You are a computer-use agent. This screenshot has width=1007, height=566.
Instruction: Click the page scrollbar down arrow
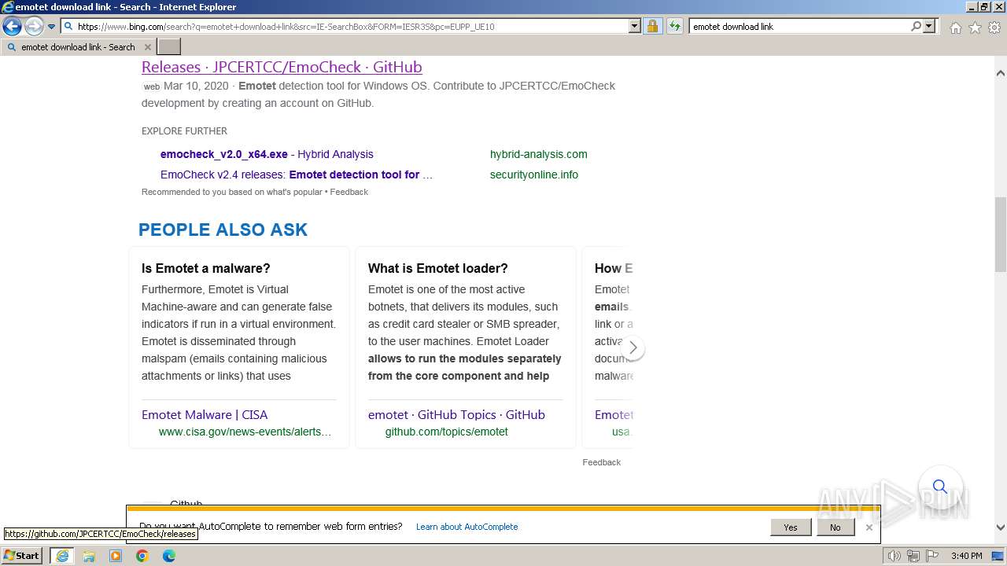click(1000, 527)
